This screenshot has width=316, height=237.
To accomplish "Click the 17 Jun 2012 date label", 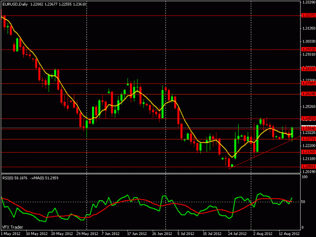I will [137, 234].
